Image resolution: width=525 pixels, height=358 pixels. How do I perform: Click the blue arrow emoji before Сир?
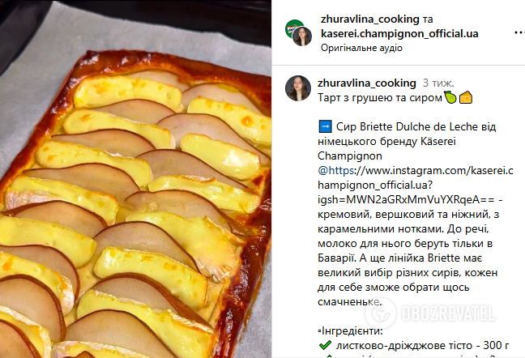pos(325,127)
